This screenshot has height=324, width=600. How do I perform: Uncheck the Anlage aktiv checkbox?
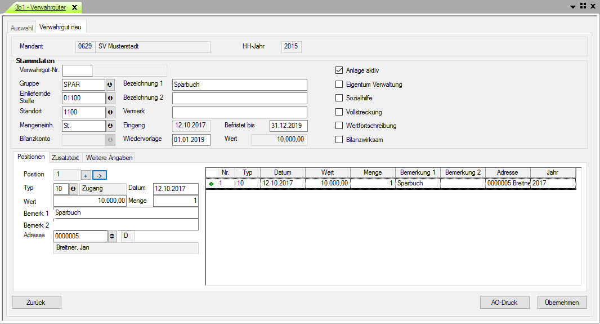[339, 70]
